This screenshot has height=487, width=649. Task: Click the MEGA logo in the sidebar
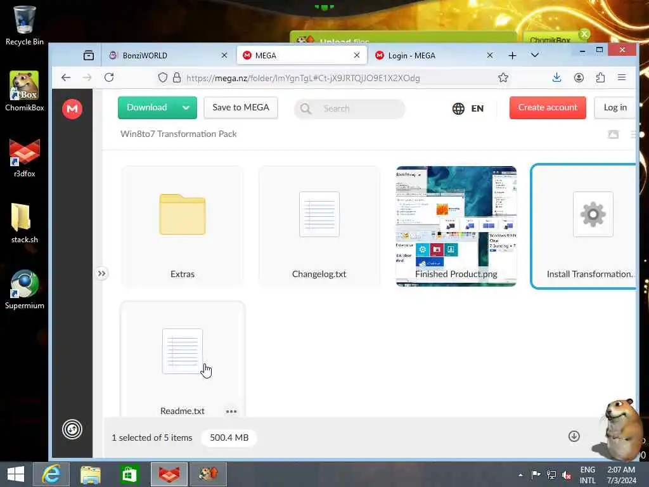point(72,109)
